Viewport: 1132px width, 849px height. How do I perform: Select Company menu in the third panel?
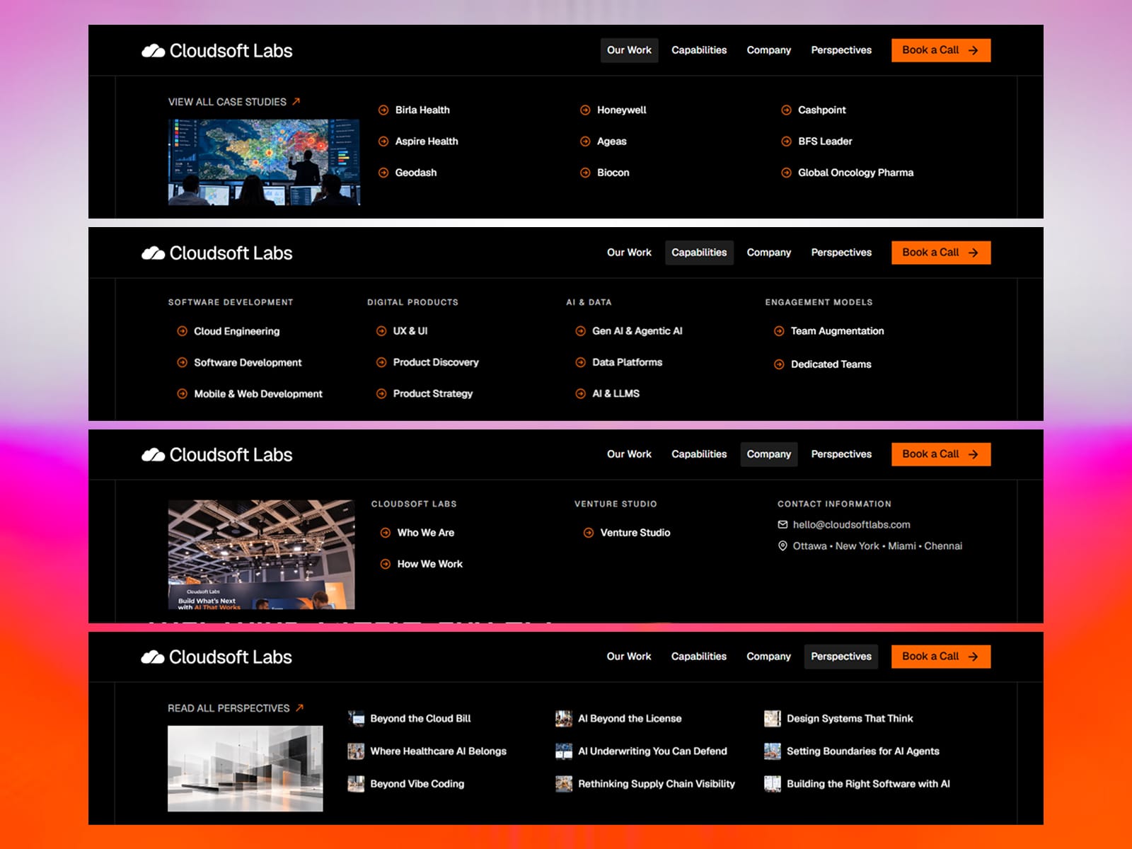pos(768,454)
